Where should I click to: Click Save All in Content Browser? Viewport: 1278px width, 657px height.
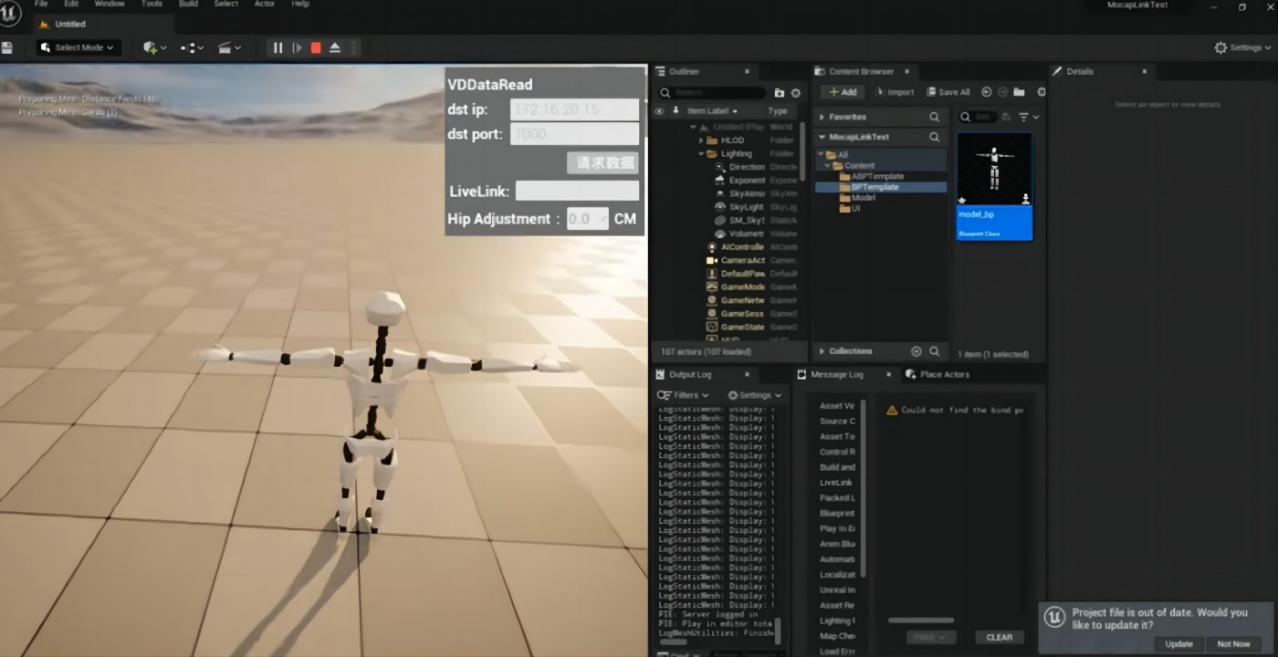(948, 92)
